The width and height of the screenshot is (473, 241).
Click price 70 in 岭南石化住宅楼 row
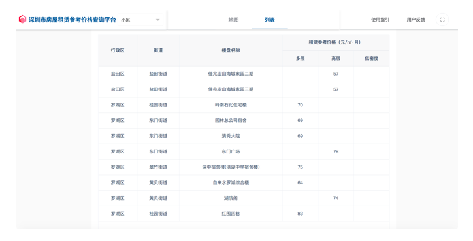coord(300,105)
